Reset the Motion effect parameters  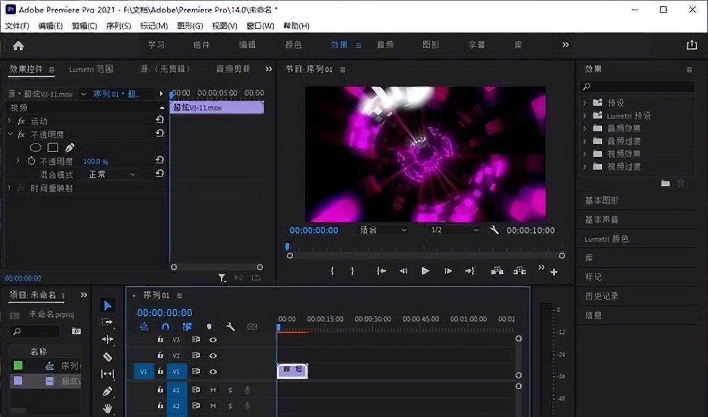pos(159,121)
